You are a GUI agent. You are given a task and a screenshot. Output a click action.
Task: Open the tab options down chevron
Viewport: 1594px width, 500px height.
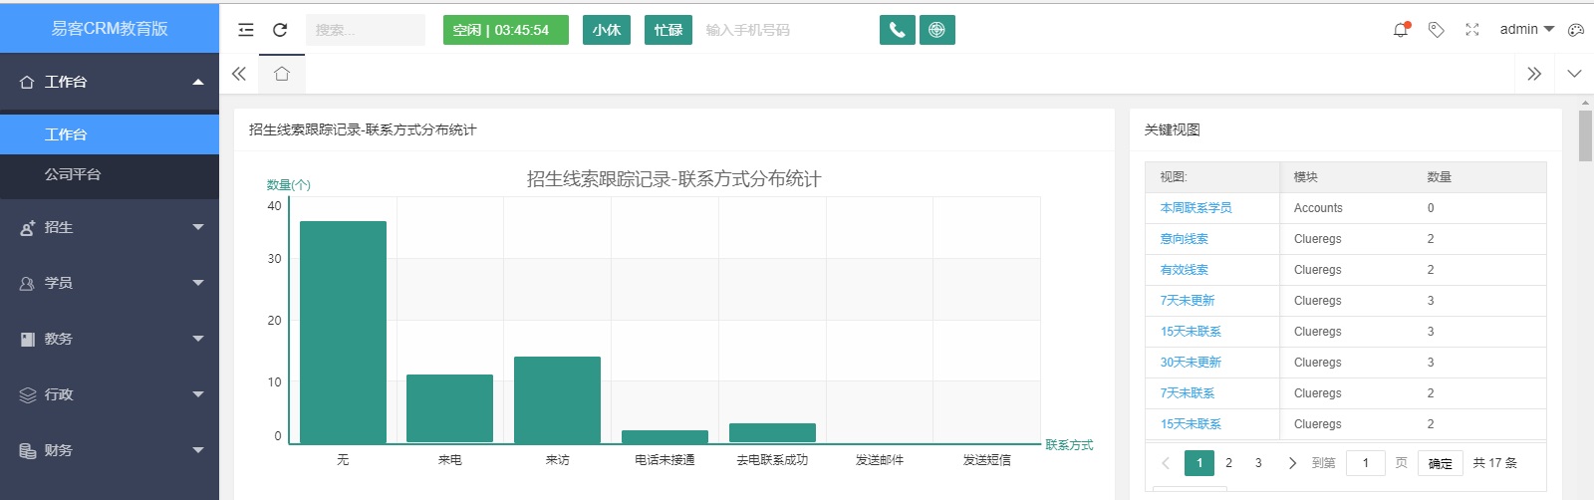coord(1574,74)
